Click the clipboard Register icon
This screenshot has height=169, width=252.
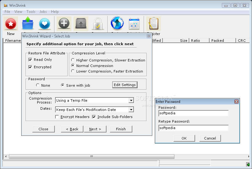pyautogui.click(x=154, y=24)
